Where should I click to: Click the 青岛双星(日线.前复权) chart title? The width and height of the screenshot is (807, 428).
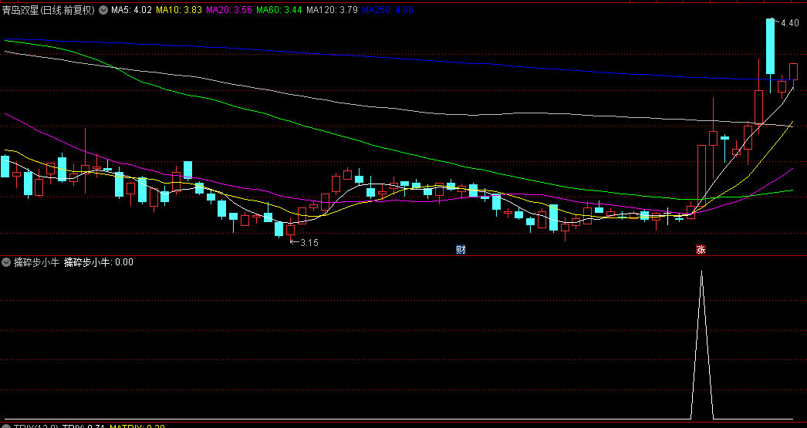pyautogui.click(x=49, y=10)
